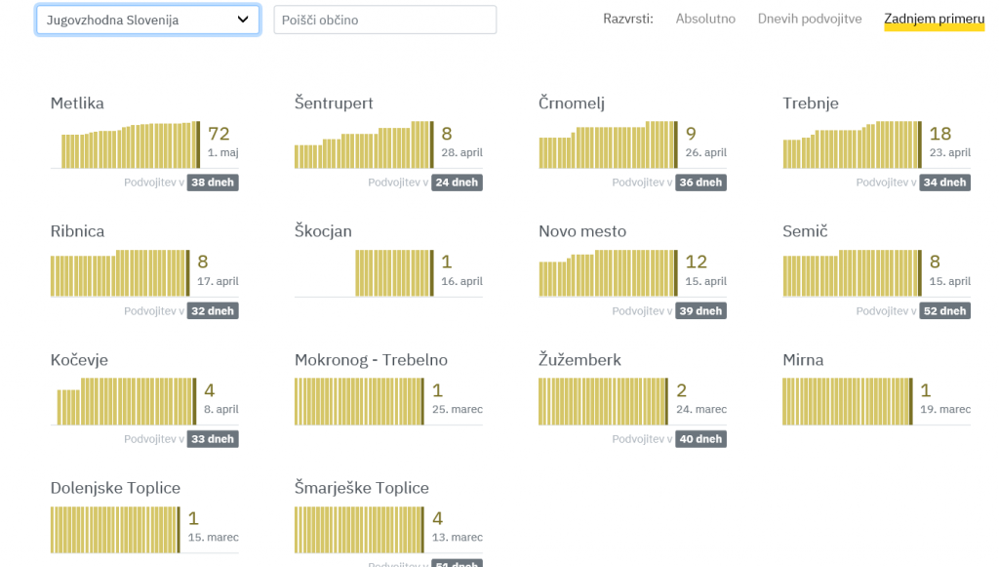This screenshot has width=999, height=567.
Task: Click the date 8. april under Kočevje
Action: tap(221, 409)
